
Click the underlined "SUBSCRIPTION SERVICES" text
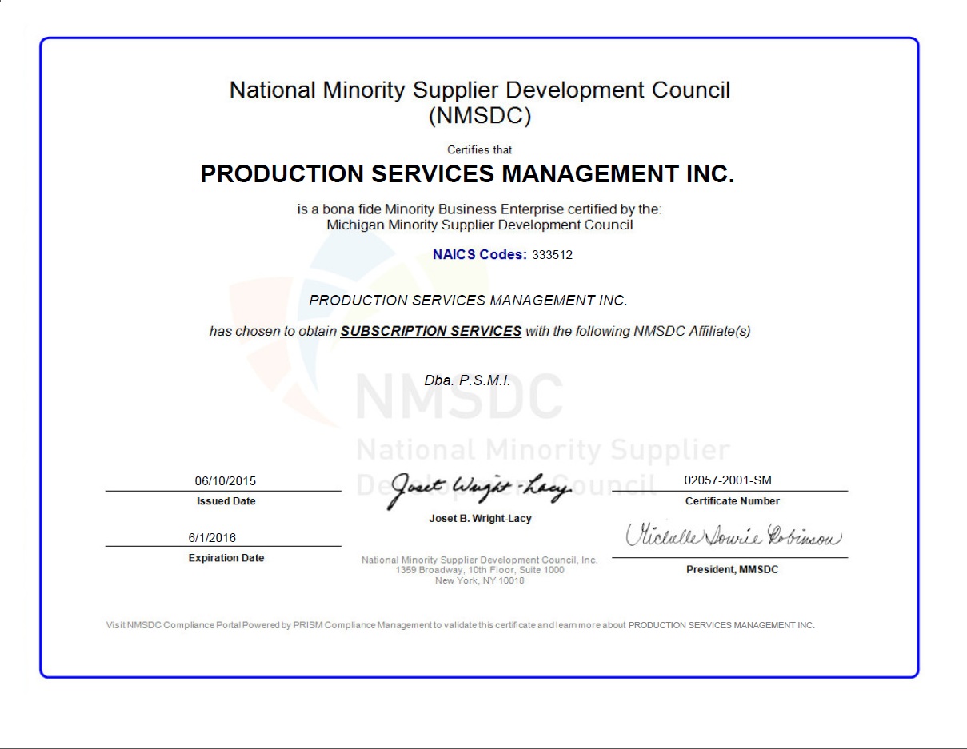click(x=431, y=331)
